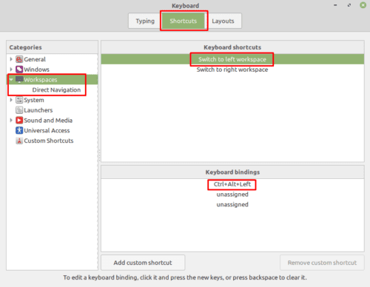
Task: Click the Workspaces monitor icon
Action: coord(19,79)
